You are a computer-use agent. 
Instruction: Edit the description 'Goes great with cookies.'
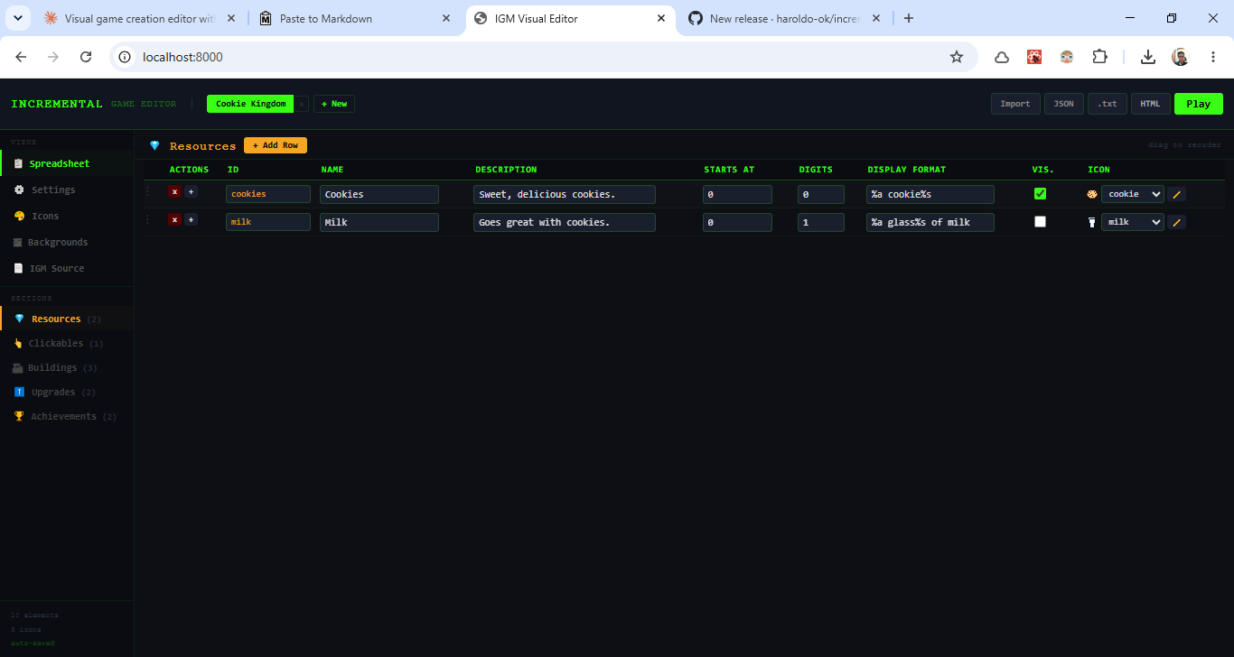click(565, 222)
